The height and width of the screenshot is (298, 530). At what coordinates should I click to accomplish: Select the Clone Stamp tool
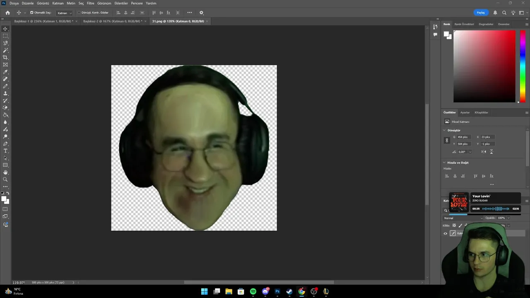[5, 94]
